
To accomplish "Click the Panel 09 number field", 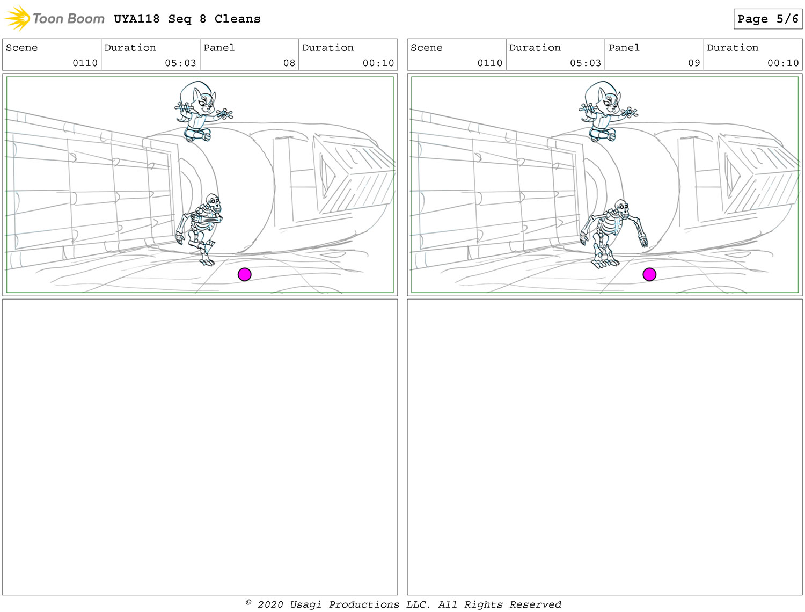I will [x=654, y=55].
